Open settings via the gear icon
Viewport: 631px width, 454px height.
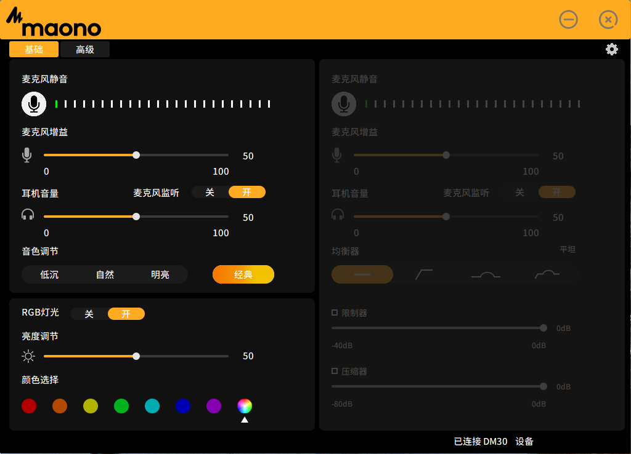[611, 49]
